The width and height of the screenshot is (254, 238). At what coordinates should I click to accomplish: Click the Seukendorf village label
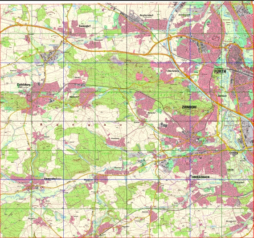84,26
